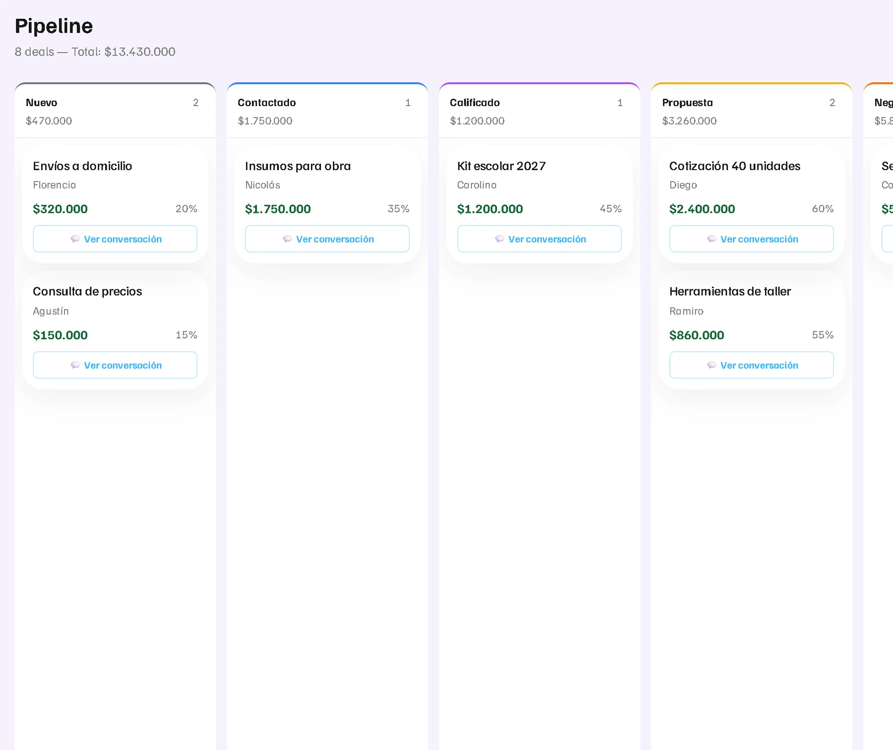Click the Propuesta column total $3.260.000

point(689,121)
